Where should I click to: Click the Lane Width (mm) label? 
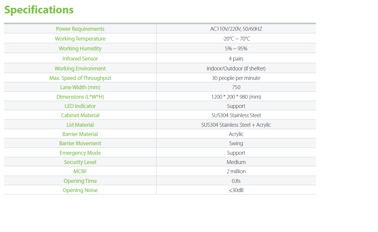[x=80, y=87]
